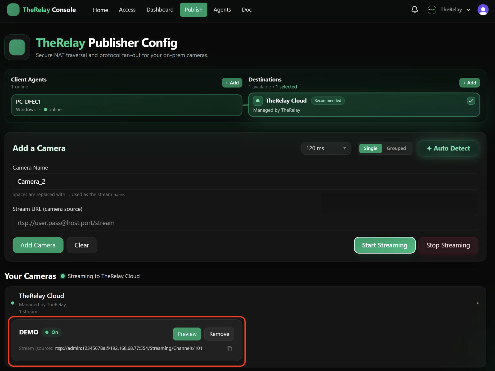The width and height of the screenshot is (495, 371).
Task: Click the '1 selected' destinations text
Action: (x=286, y=87)
